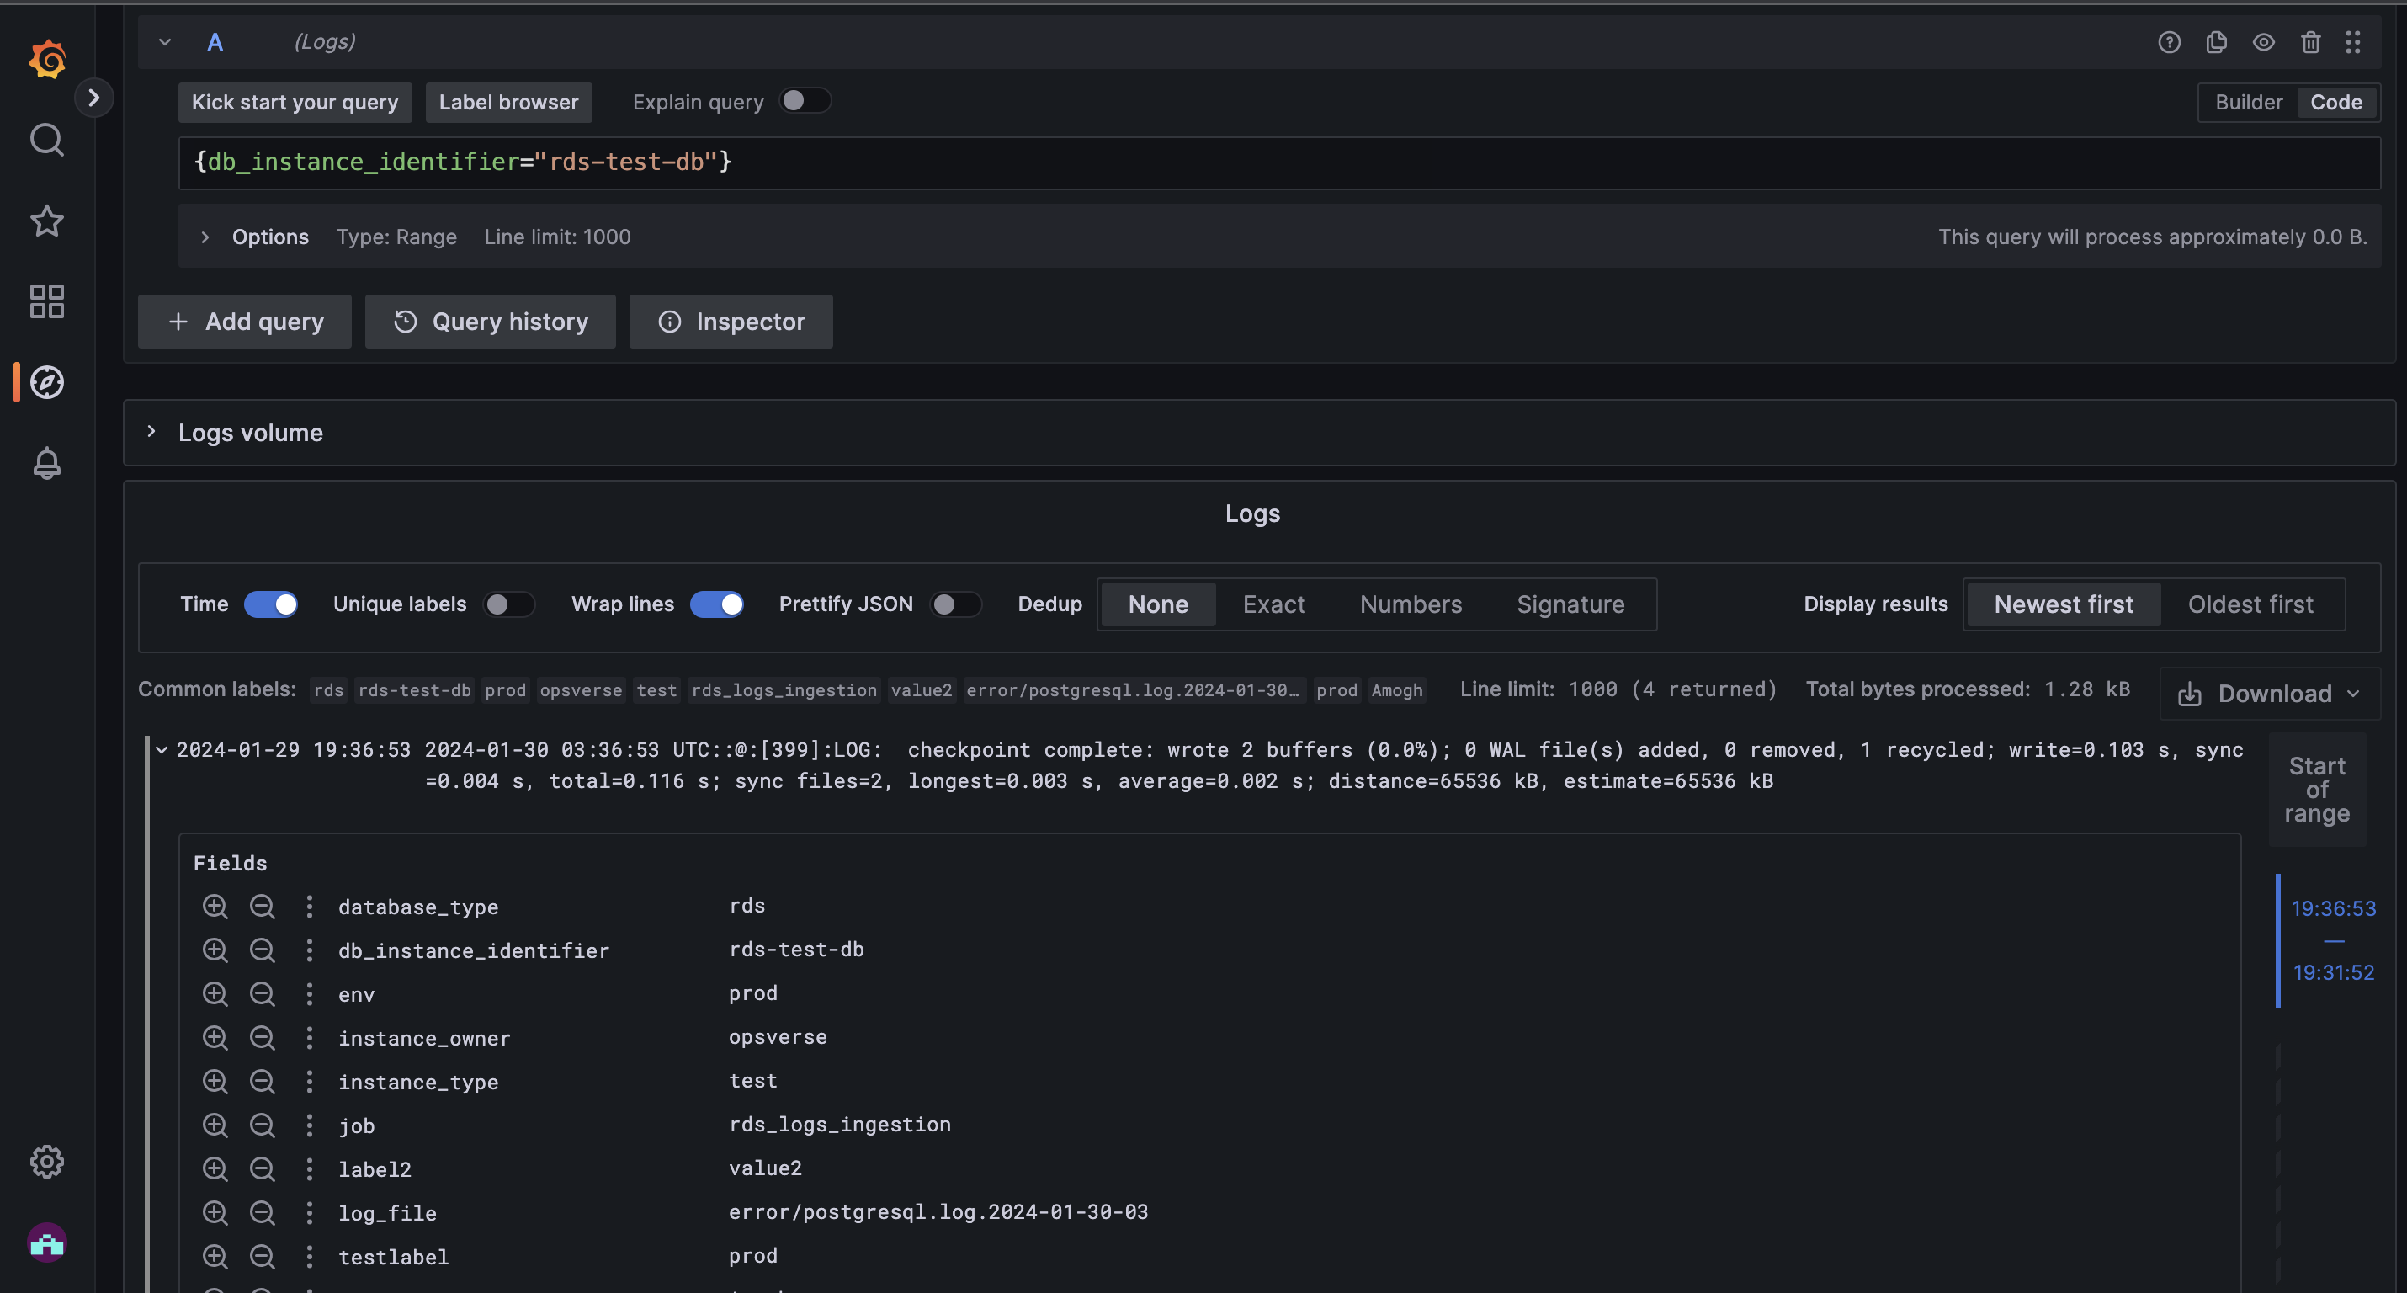Open Alerting bell icon in sidebar

click(x=47, y=463)
